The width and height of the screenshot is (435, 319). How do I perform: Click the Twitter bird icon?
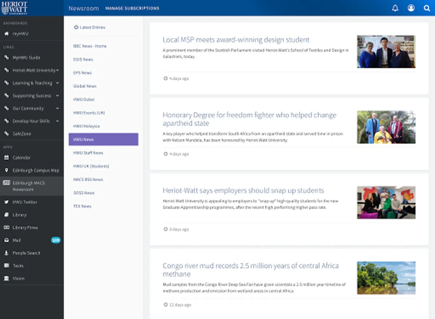pos(6,202)
